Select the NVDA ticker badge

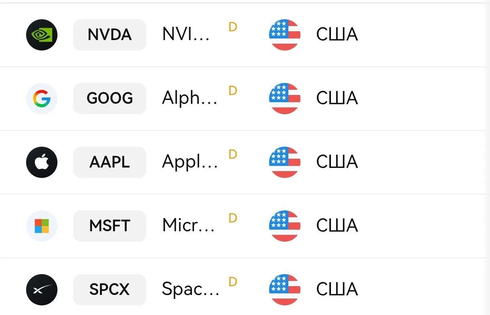(x=110, y=35)
